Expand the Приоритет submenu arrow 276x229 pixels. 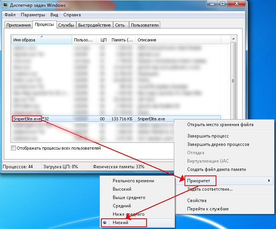269,181
